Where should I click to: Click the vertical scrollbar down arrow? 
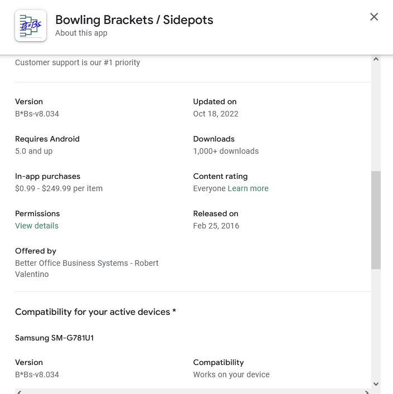376,383
